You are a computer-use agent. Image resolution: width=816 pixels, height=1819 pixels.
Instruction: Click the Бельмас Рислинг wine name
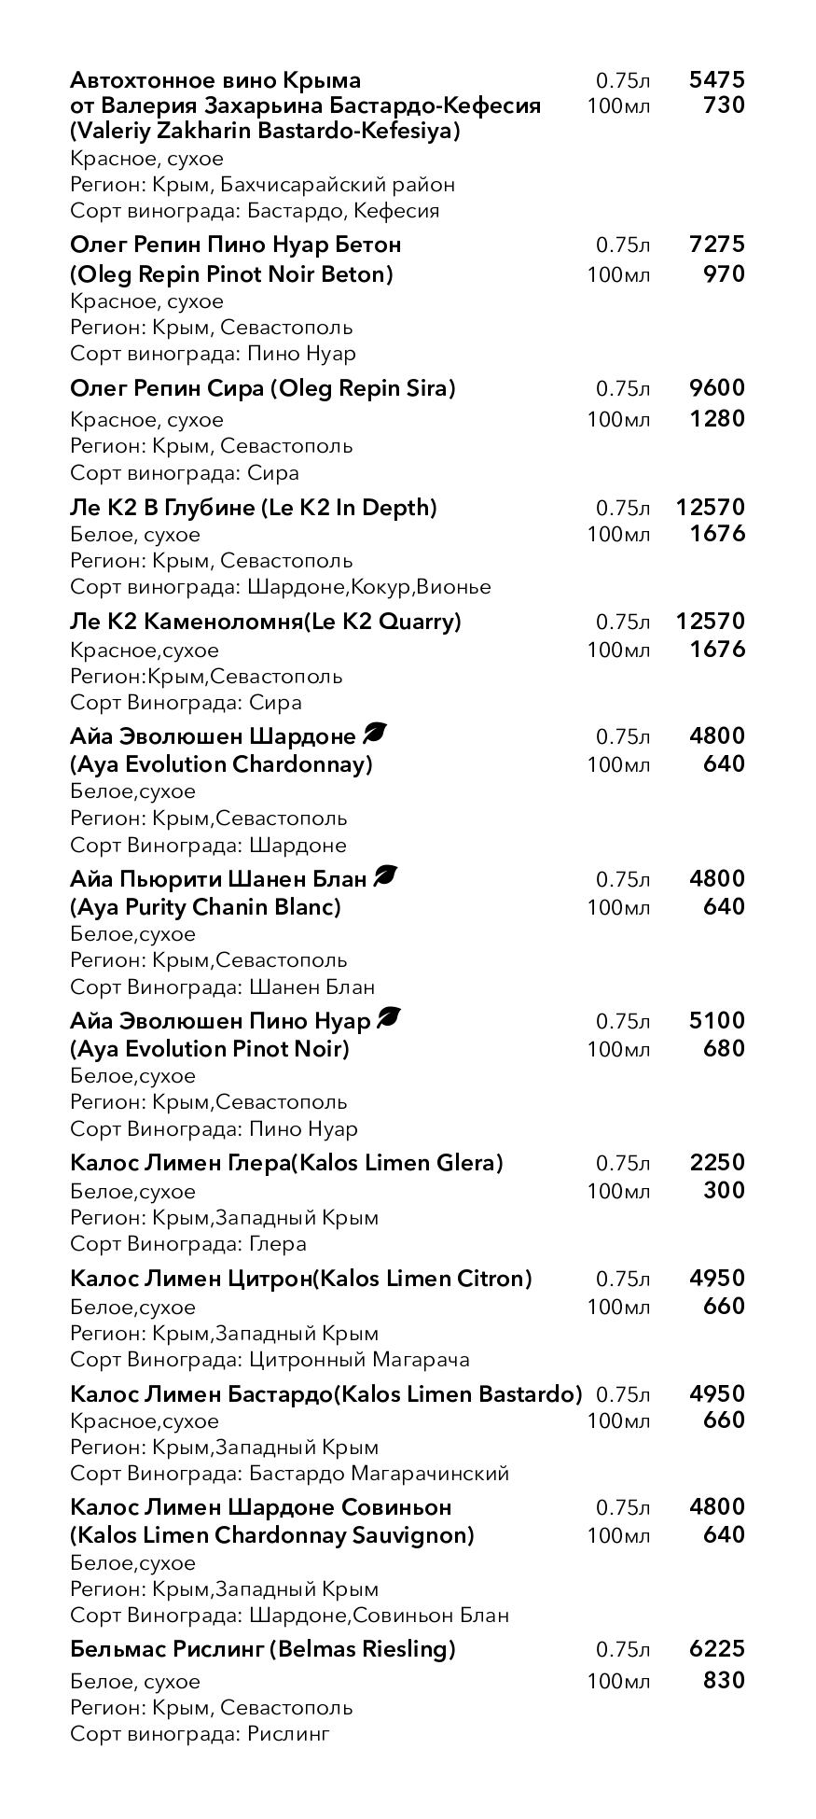pyautogui.click(x=262, y=1649)
